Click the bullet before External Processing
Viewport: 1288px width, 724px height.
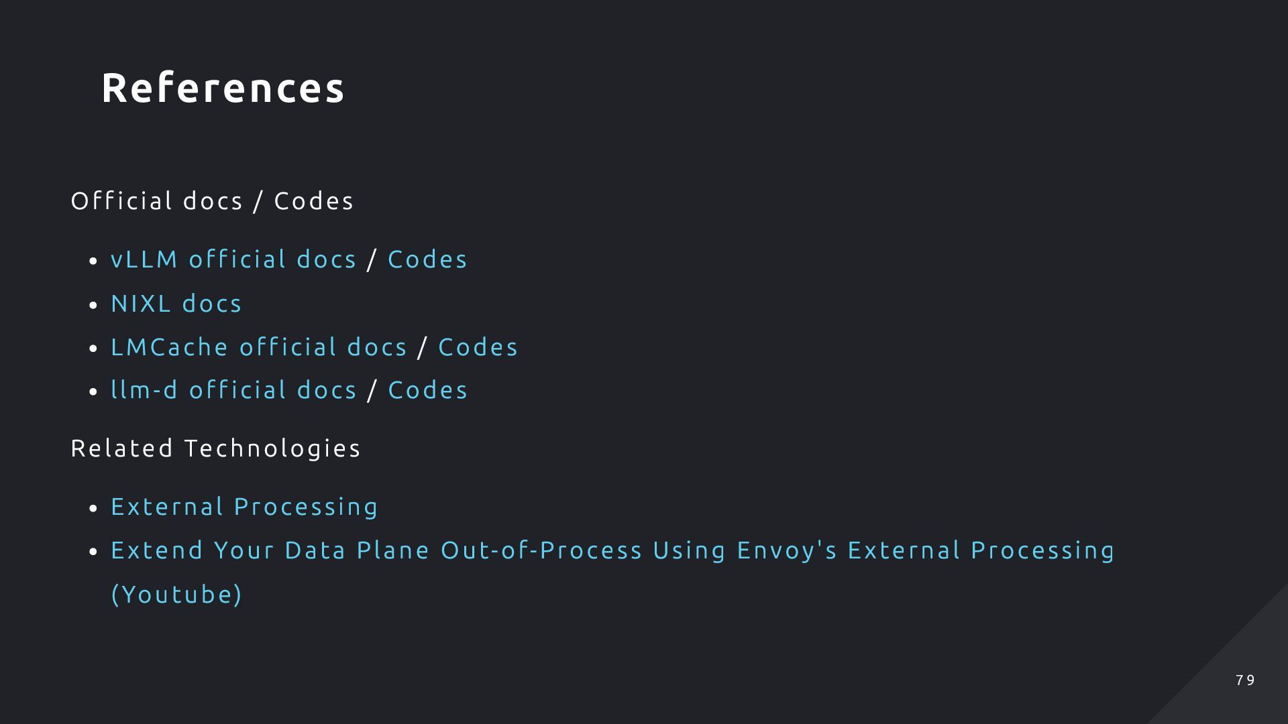click(x=93, y=509)
